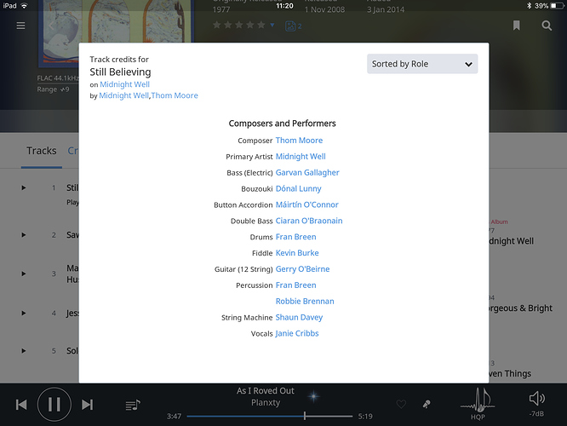This screenshot has width=567, height=426.
Task: Open now playing title As I Roved Out
Action: pos(266,391)
